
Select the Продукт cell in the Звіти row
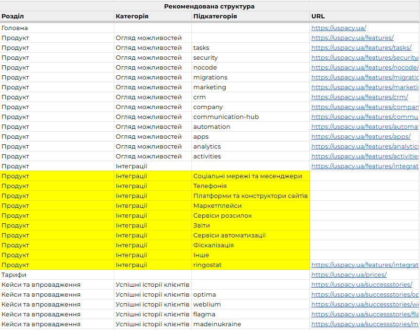point(57,226)
